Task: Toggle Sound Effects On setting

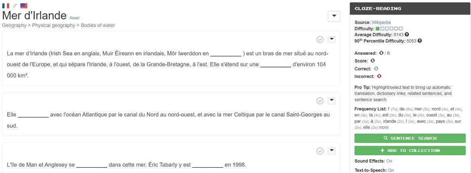Action: pos(389,161)
